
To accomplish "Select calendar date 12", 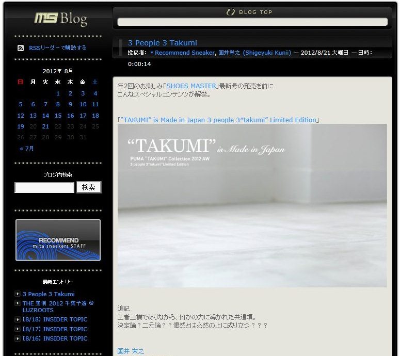I will click(x=21, y=116).
